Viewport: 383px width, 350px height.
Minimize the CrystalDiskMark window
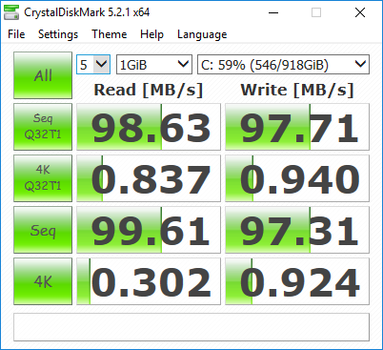(273, 12)
